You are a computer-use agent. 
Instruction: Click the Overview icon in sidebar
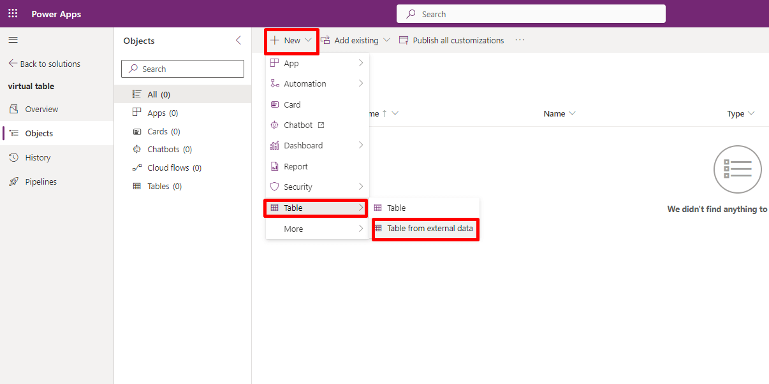pyautogui.click(x=14, y=110)
